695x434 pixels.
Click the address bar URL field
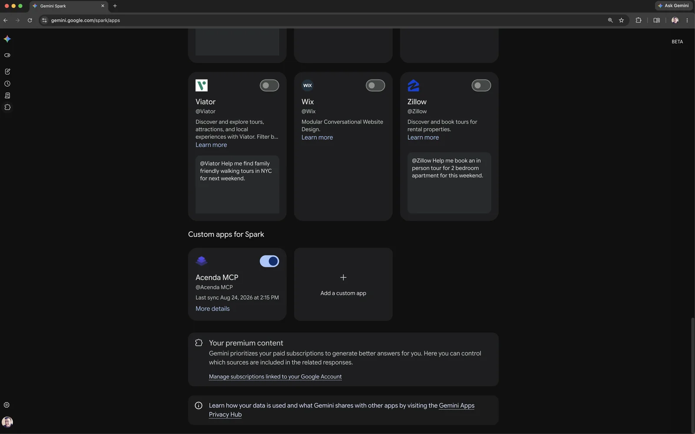(321, 20)
